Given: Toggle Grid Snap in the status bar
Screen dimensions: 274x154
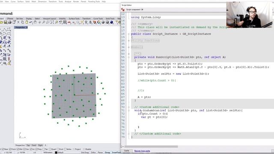Looking at the screenshot, I should coord(85,152).
